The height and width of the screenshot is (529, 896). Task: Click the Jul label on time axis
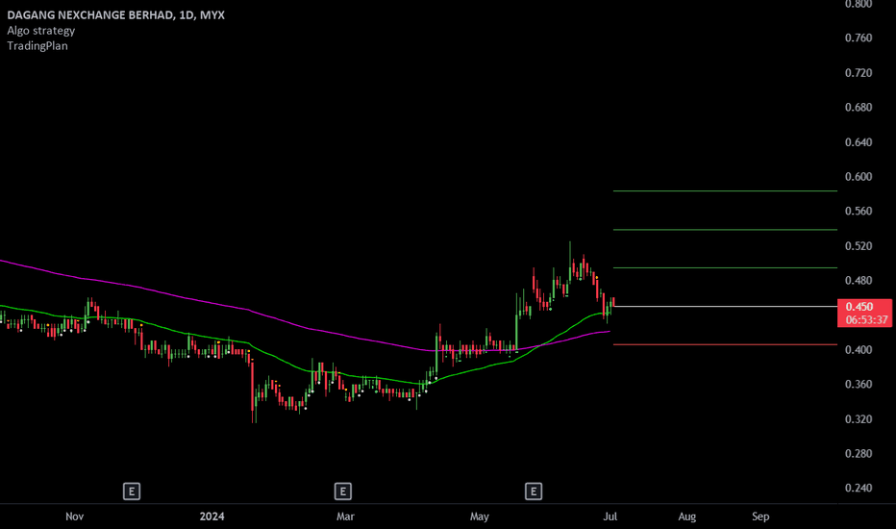pos(610,516)
